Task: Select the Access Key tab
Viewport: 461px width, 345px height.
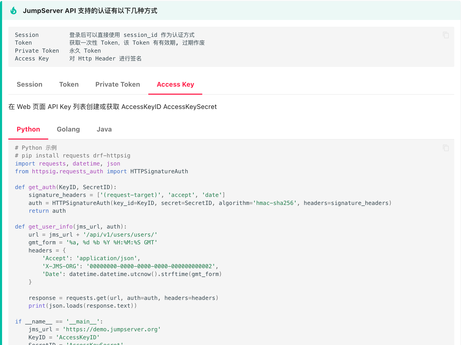Action: click(x=176, y=84)
